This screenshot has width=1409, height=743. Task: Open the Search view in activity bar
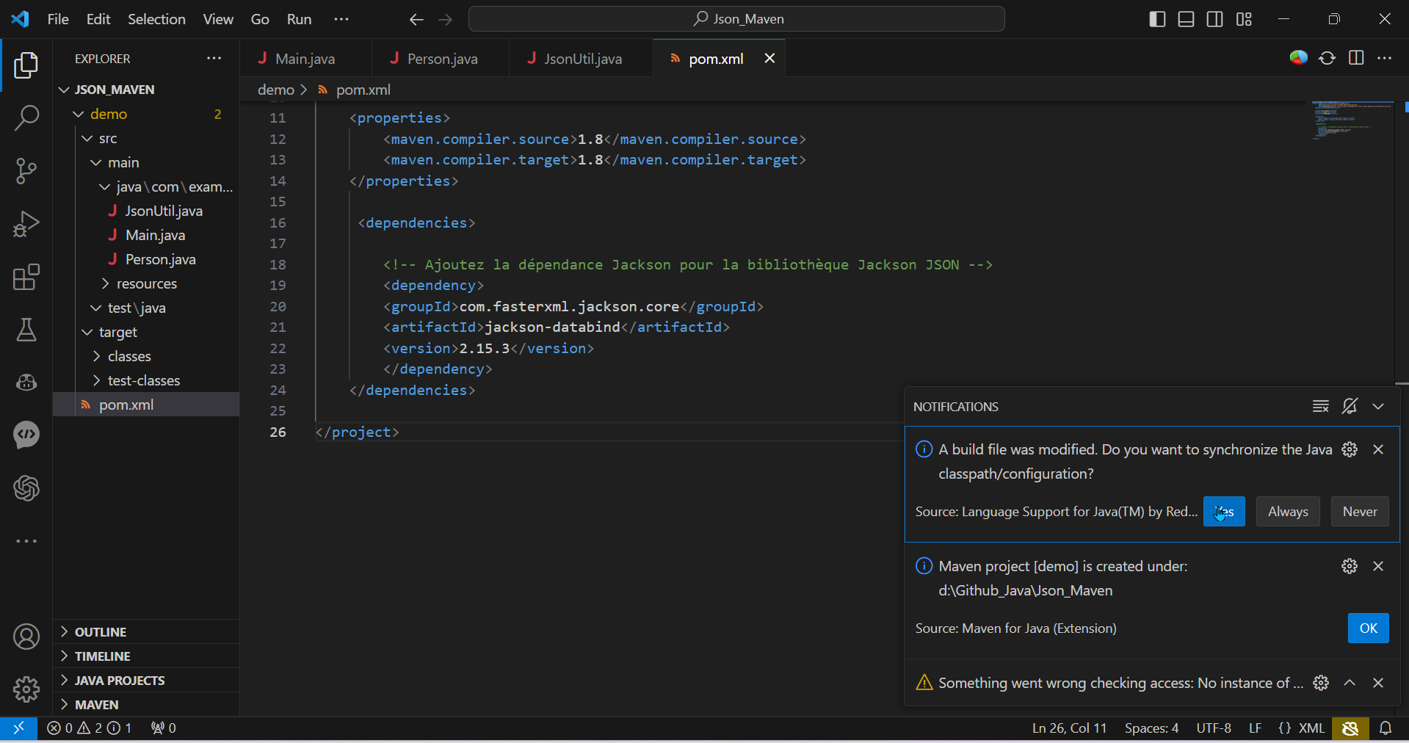pos(26,117)
